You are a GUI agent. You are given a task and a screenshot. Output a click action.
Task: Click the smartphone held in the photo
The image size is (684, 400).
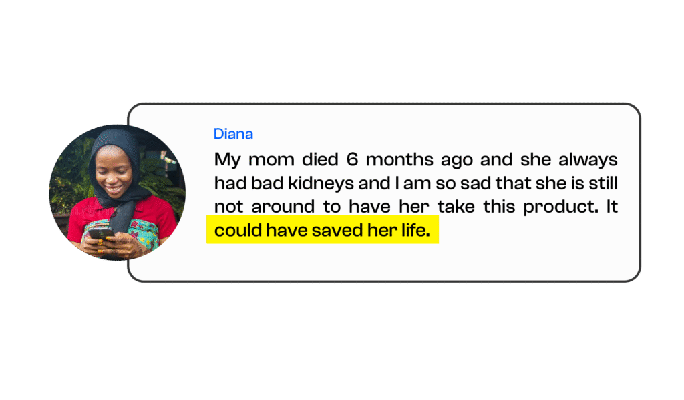[x=100, y=235]
